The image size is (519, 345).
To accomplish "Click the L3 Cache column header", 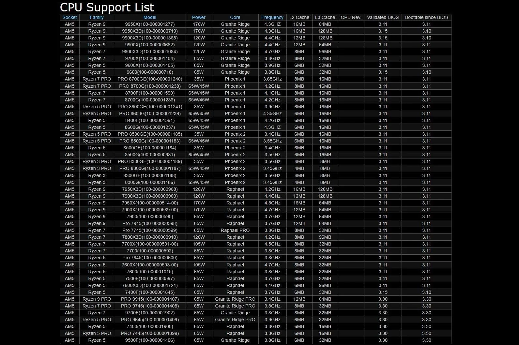I will [325, 17].
